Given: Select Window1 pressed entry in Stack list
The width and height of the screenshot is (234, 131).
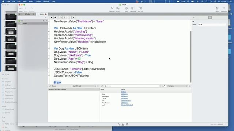Looking at the screenshot, I should (x=74, y=90).
